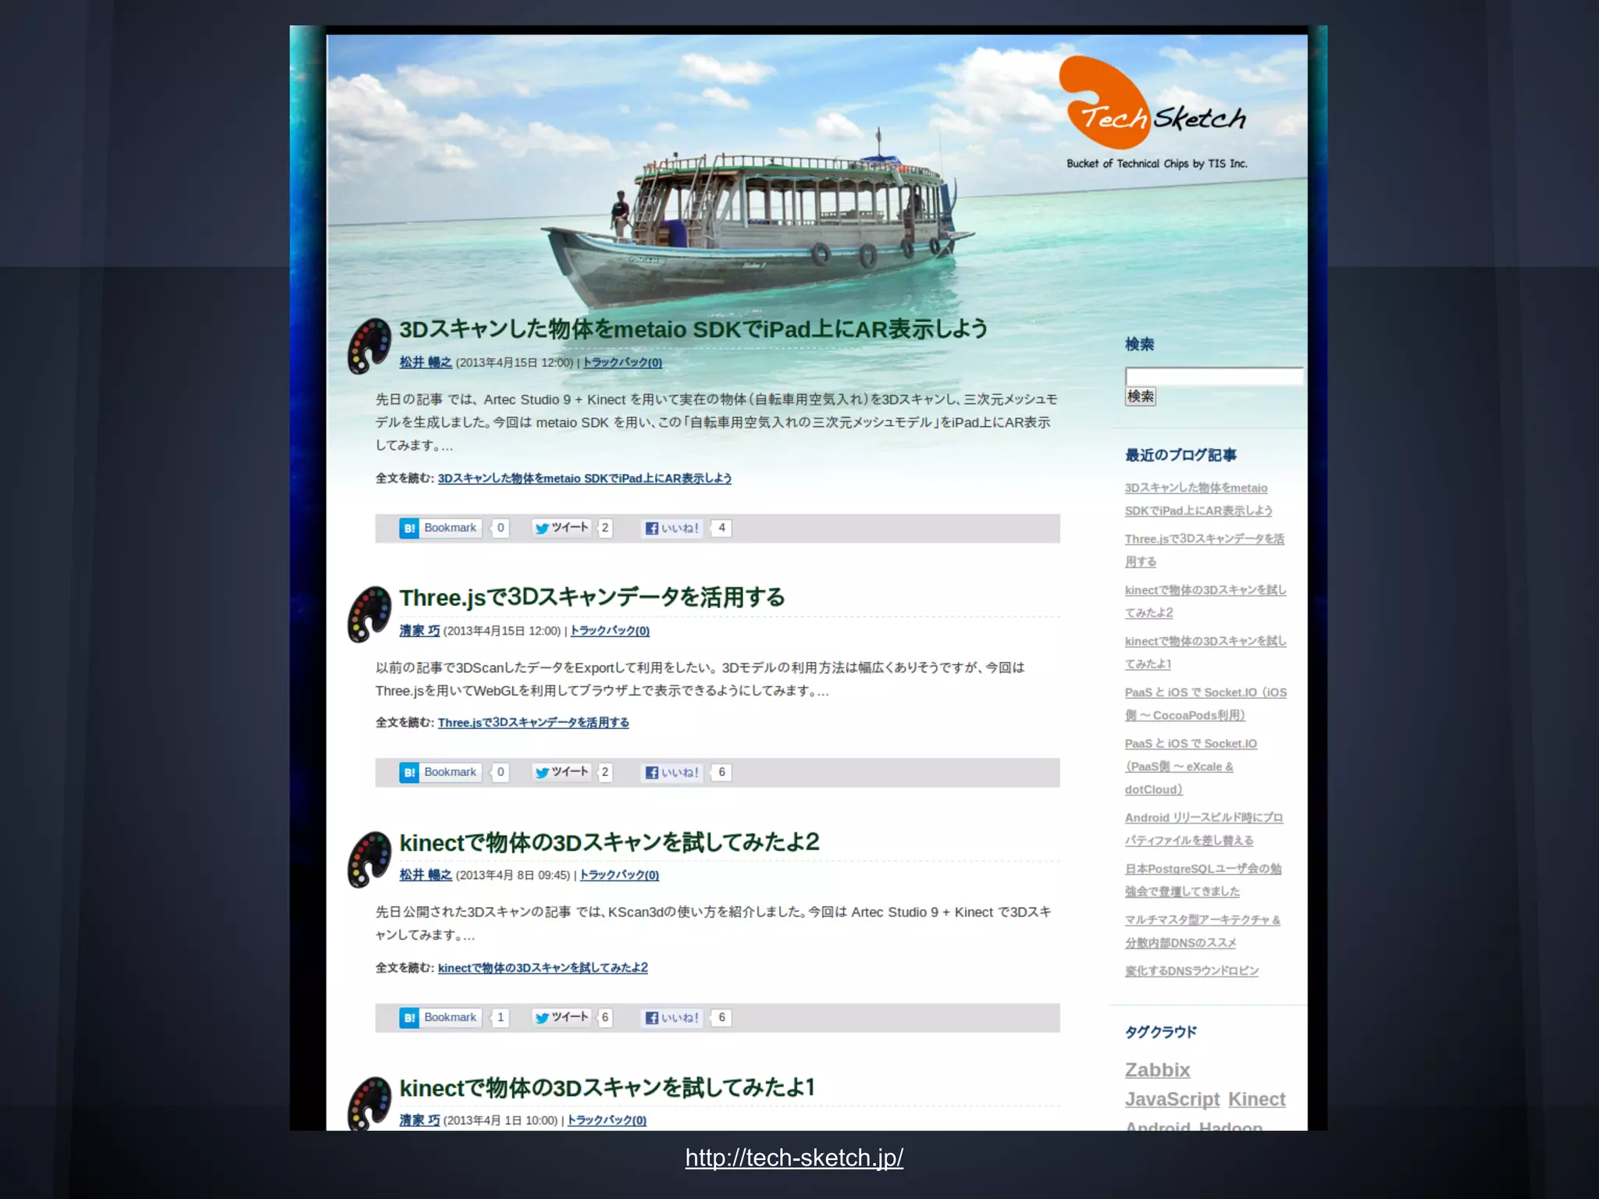Click author link 松井 暢之 on kinect article 2
The width and height of the screenshot is (1599, 1199).
[x=426, y=876]
